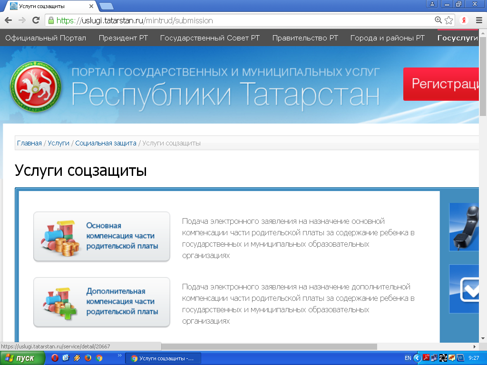Open the Президент РТ menu item
487x365 pixels.
coord(123,38)
